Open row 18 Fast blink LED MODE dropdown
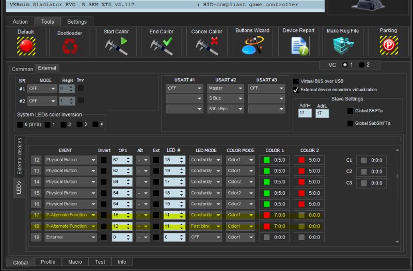The height and width of the screenshot is (271, 413). [205, 226]
